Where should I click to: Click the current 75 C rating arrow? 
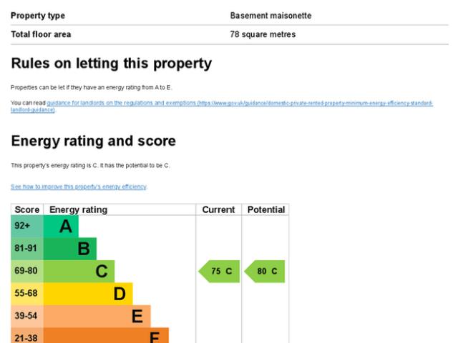[220, 272]
